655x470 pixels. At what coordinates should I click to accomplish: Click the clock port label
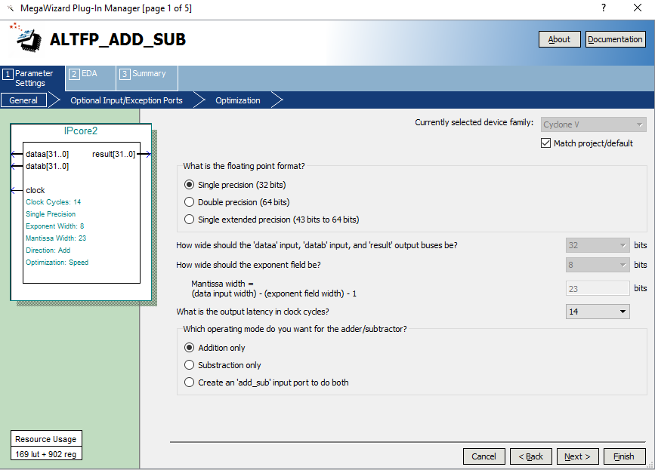point(35,191)
